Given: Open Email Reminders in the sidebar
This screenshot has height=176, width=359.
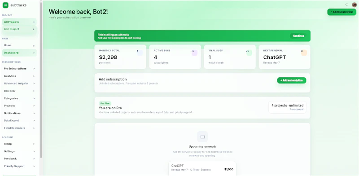Looking at the screenshot, I should pyautogui.click(x=19, y=128).
